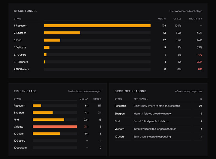Click the 33% from-prev value for Validate
Viewport: 216px width, 159px height.
coord(199,47)
